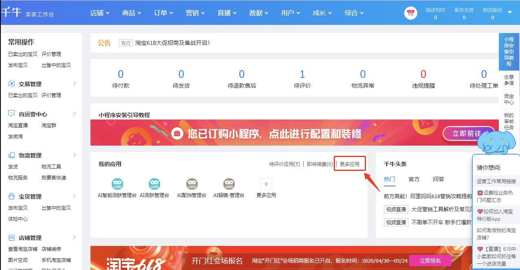Open the 商品 dropdown menu
The height and width of the screenshot is (270, 520).
[x=132, y=13]
